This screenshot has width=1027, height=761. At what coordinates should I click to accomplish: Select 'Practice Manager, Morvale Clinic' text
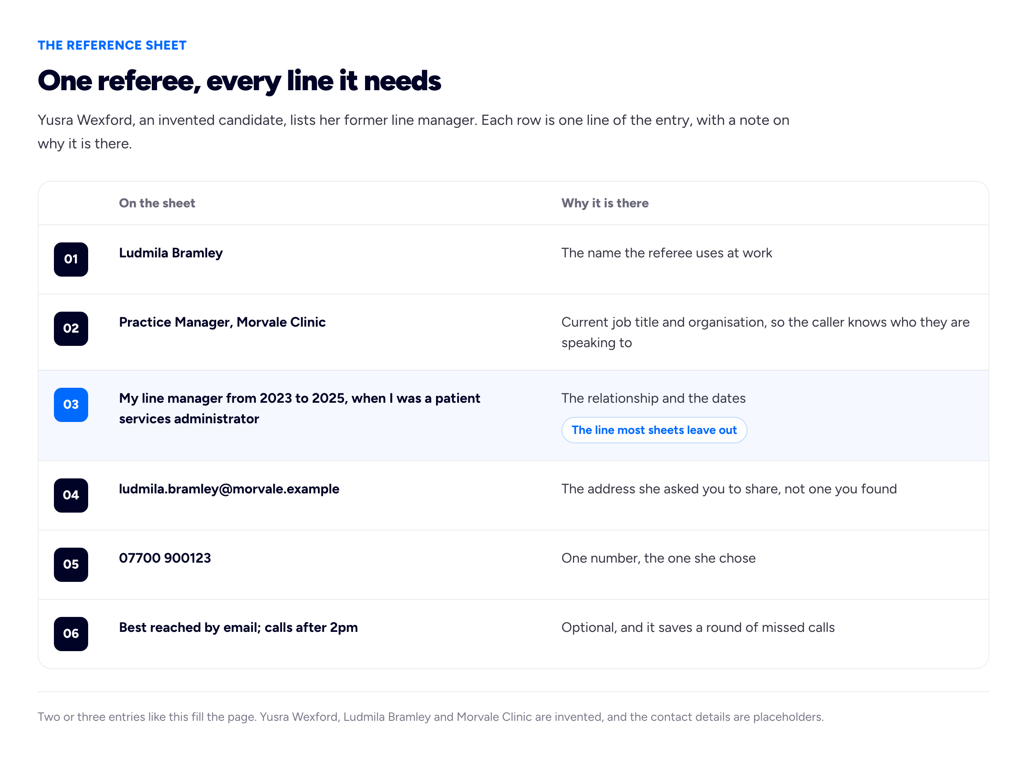[x=222, y=322]
